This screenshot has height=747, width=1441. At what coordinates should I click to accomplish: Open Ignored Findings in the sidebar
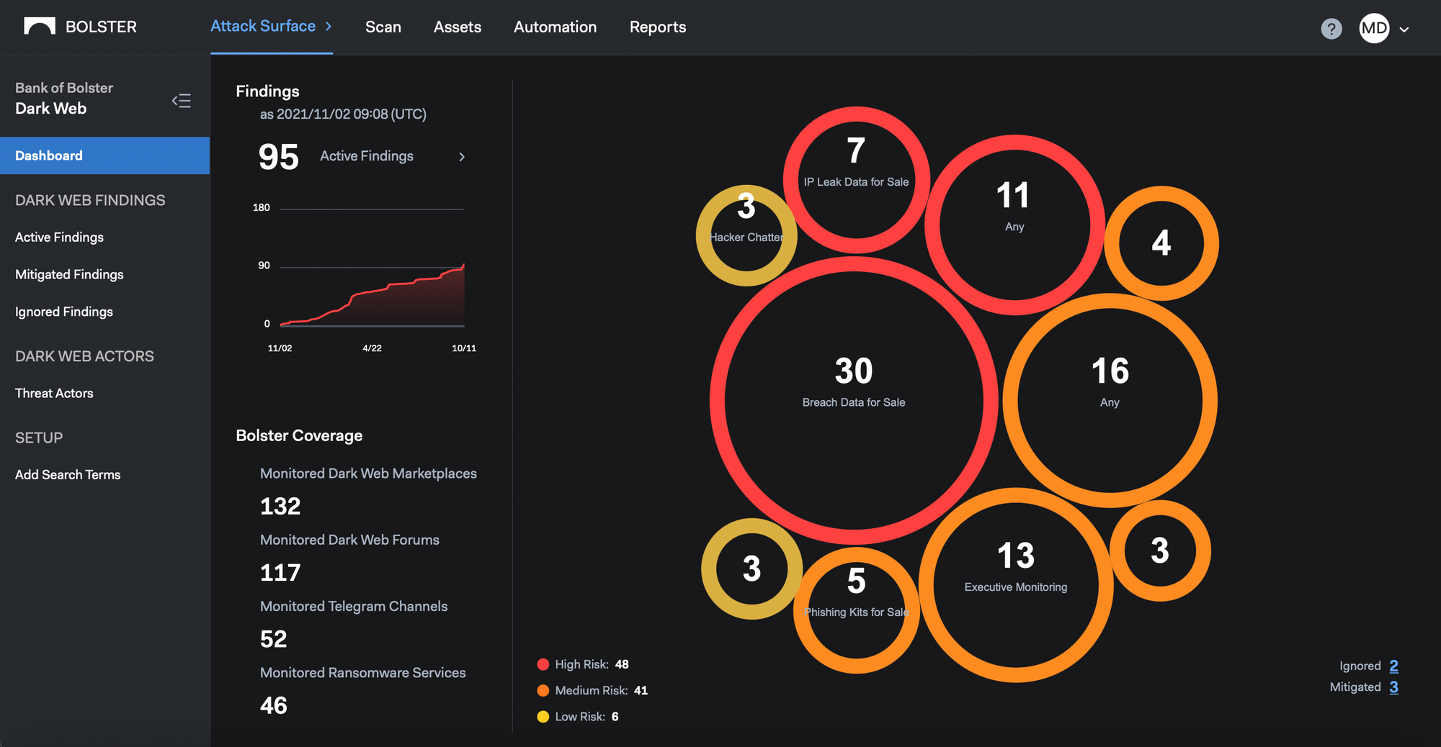pos(64,312)
